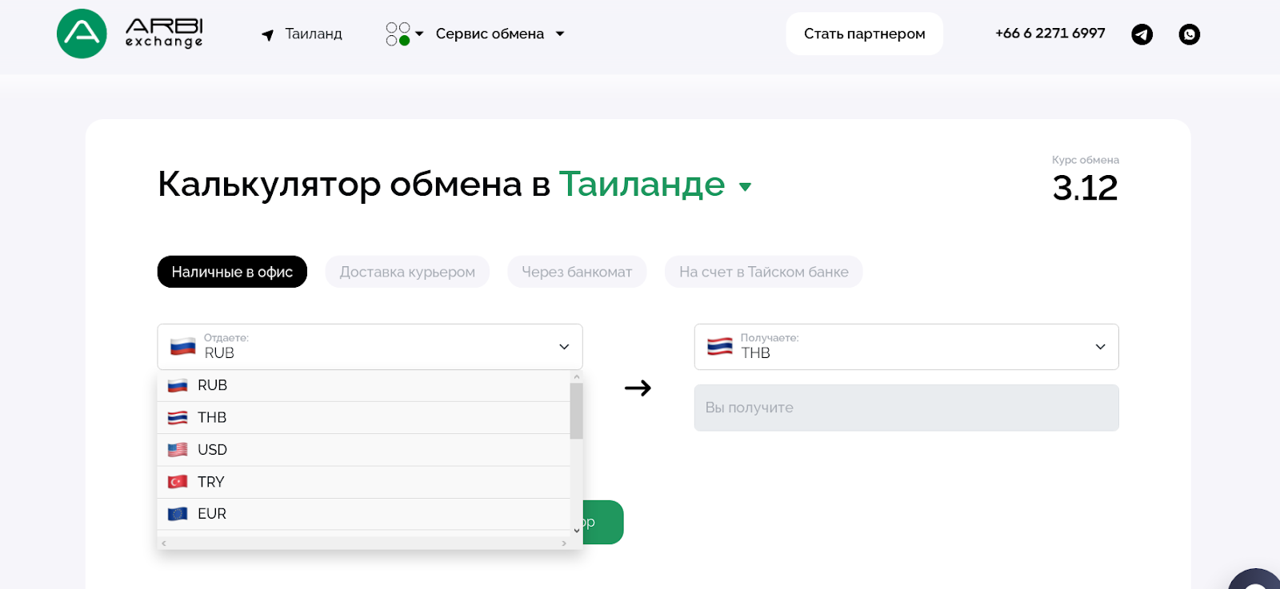
Task: Click the exchange rate value 3.12
Action: tap(1085, 188)
